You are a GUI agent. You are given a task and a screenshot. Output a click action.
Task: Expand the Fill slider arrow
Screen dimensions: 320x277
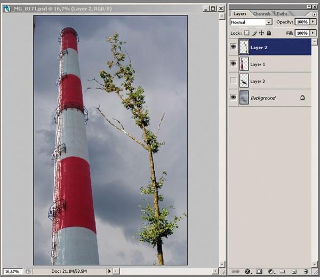(x=313, y=33)
